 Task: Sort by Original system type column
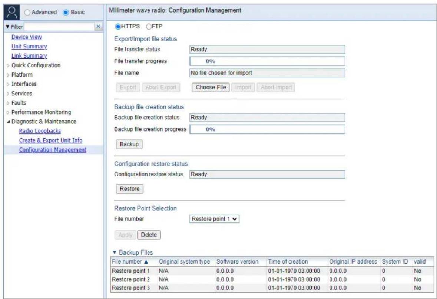[x=186, y=262]
